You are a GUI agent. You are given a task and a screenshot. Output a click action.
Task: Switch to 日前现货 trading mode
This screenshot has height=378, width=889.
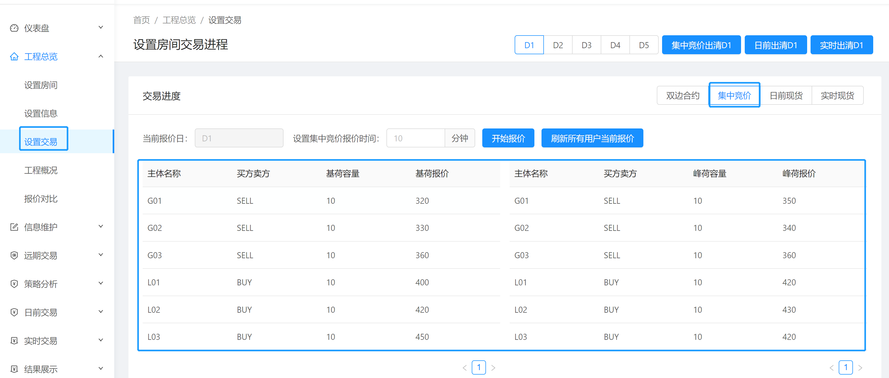click(x=786, y=95)
